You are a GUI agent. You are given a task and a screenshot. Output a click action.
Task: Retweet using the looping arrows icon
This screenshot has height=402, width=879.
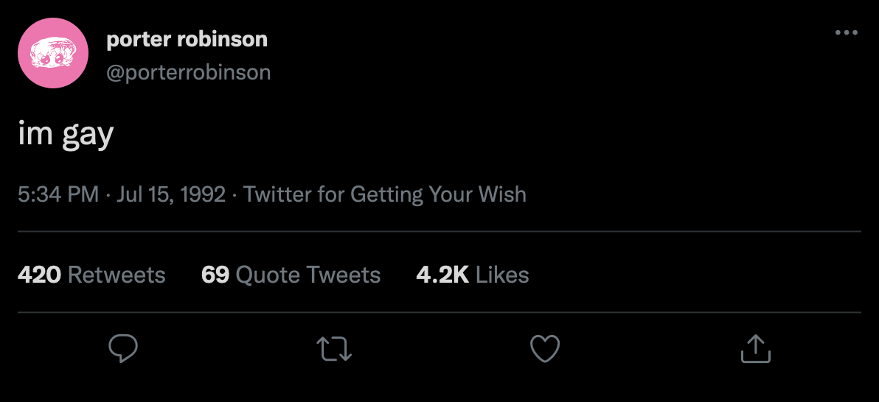tap(334, 348)
